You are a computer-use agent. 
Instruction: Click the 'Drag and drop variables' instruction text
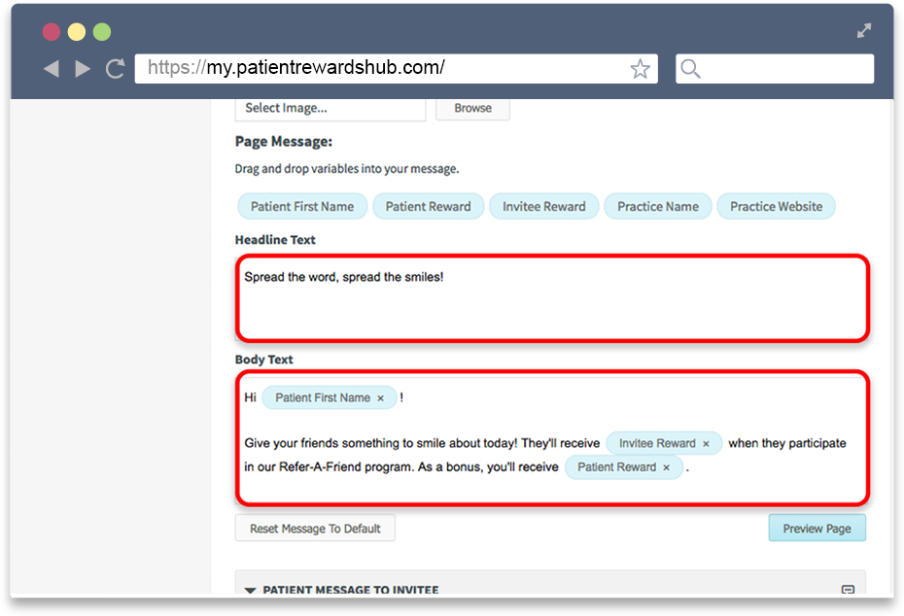(346, 169)
